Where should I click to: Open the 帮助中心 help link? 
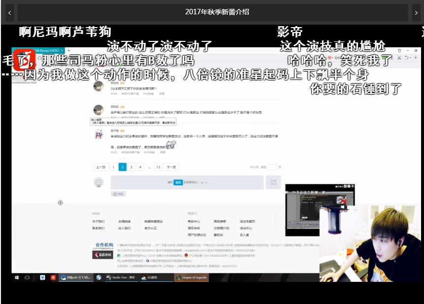pos(195,222)
